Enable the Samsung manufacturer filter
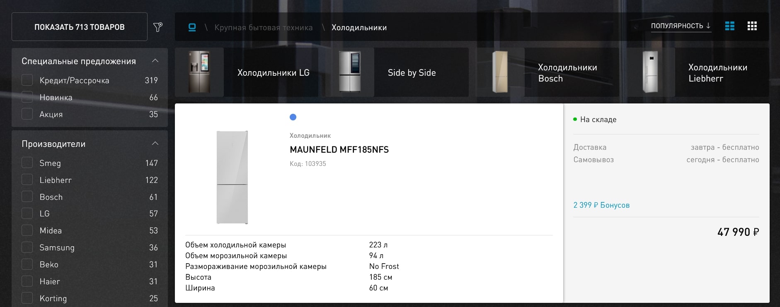The width and height of the screenshot is (780, 307). 27,247
